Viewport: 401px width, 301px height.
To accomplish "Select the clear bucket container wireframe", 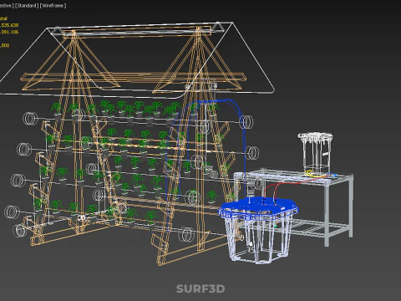I will (x=256, y=241).
